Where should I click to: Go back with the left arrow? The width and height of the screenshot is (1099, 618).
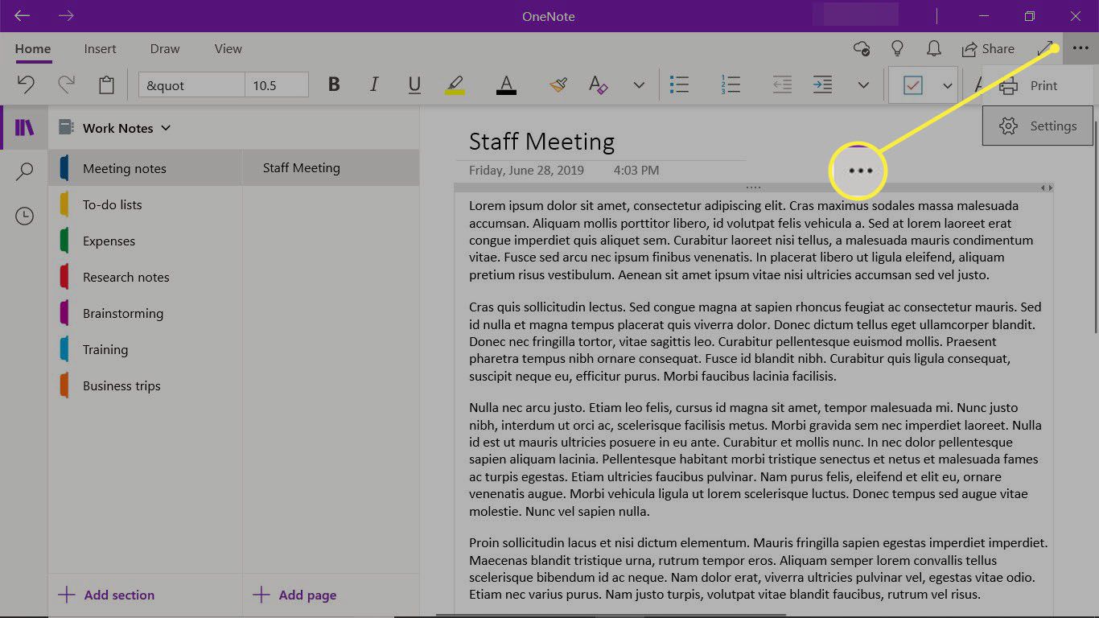(x=22, y=16)
